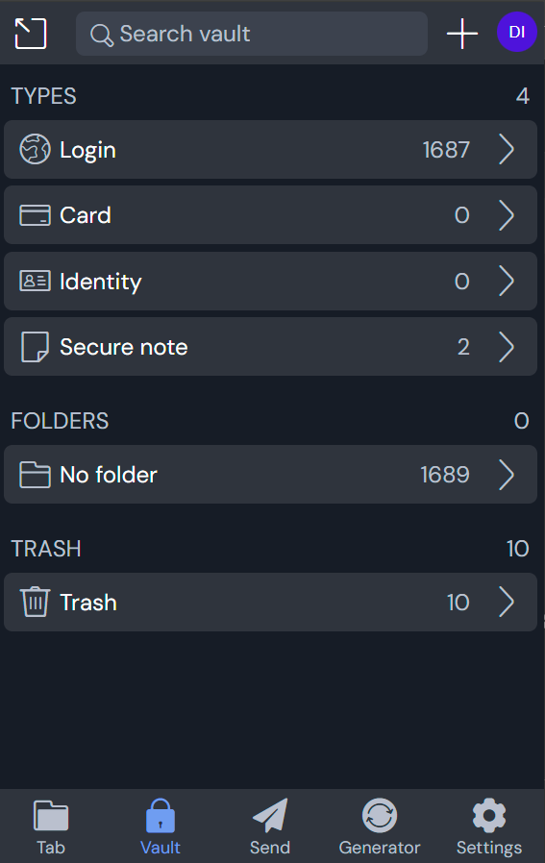Click the Login globe icon
Viewport: 545px width, 863px height.
[x=35, y=149]
